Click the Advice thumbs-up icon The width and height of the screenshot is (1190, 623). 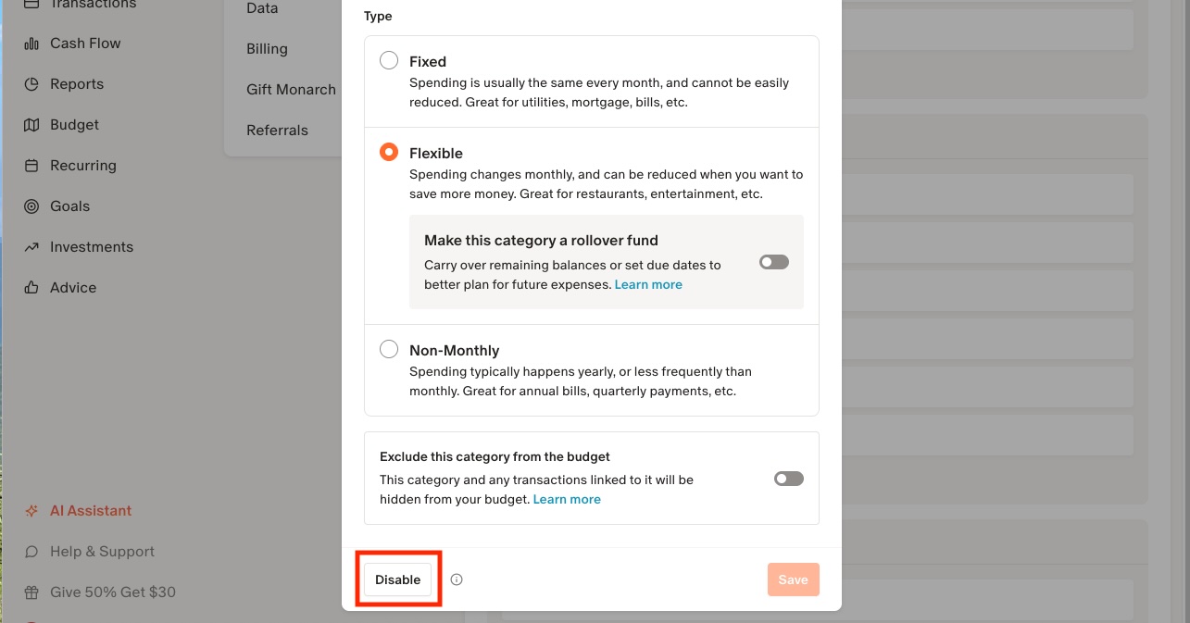(31, 288)
